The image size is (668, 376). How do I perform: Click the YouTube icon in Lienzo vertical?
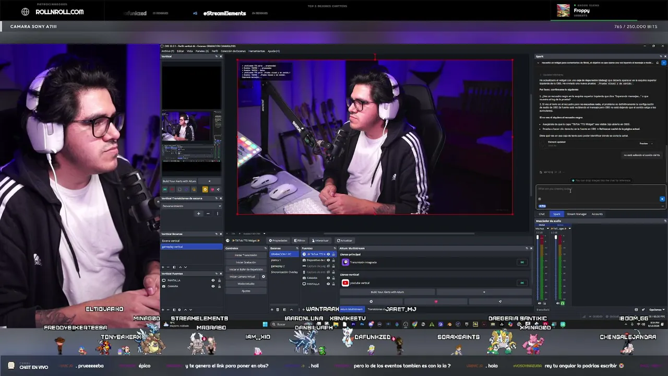(x=345, y=283)
